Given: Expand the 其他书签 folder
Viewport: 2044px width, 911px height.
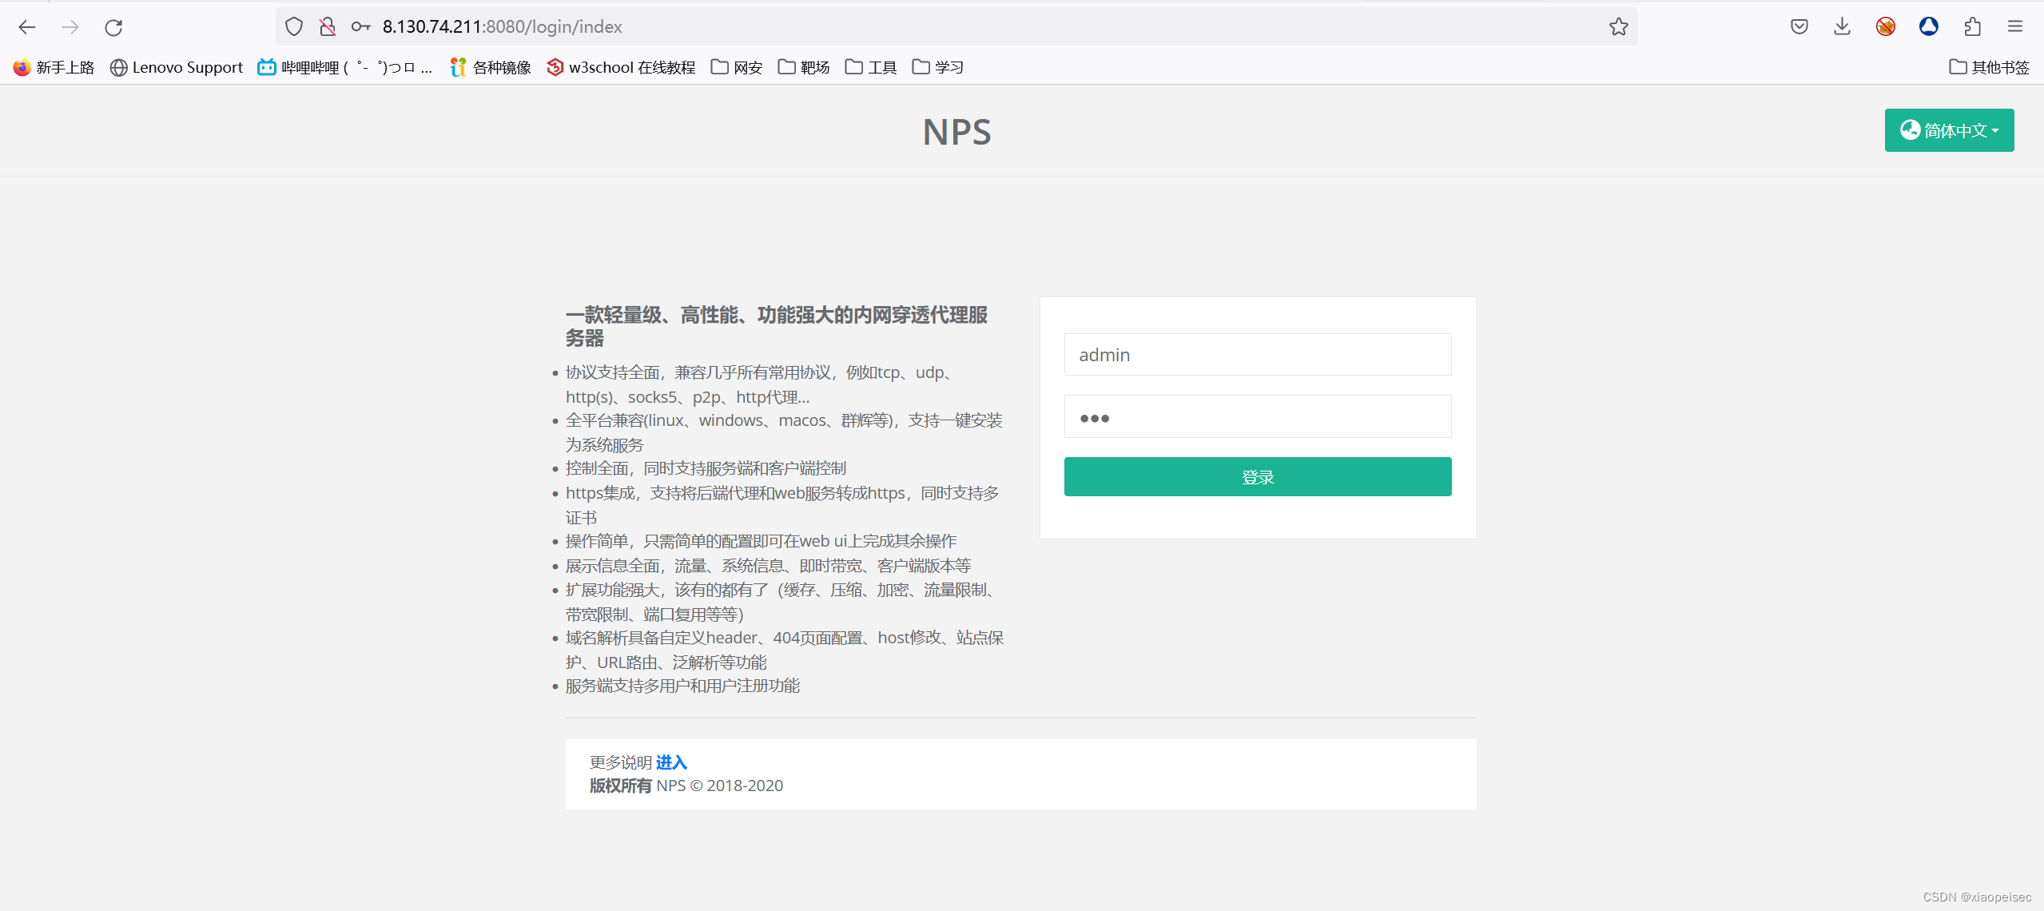Looking at the screenshot, I should point(1989,67).
